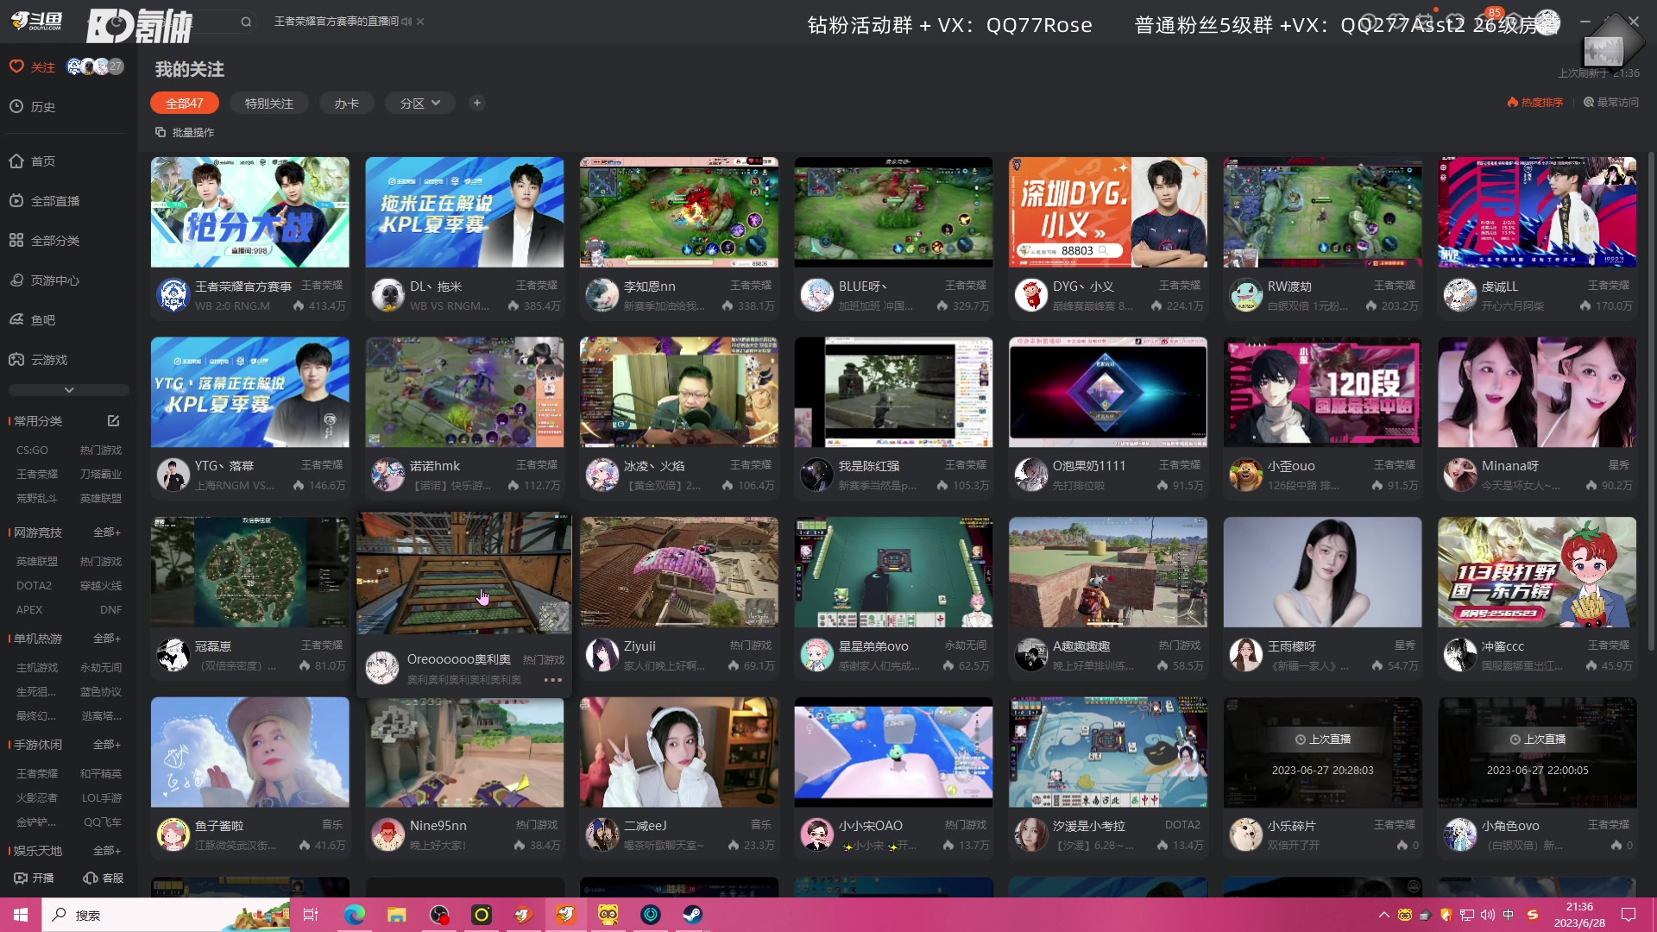Click the Minana呀 streamer name

pyautogui.click(x=1510, y=466)
